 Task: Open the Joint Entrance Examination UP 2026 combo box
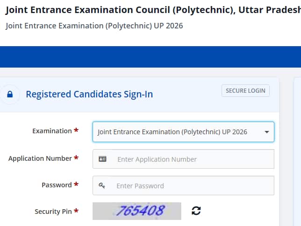pyautogui.click(x=178, y=132)
